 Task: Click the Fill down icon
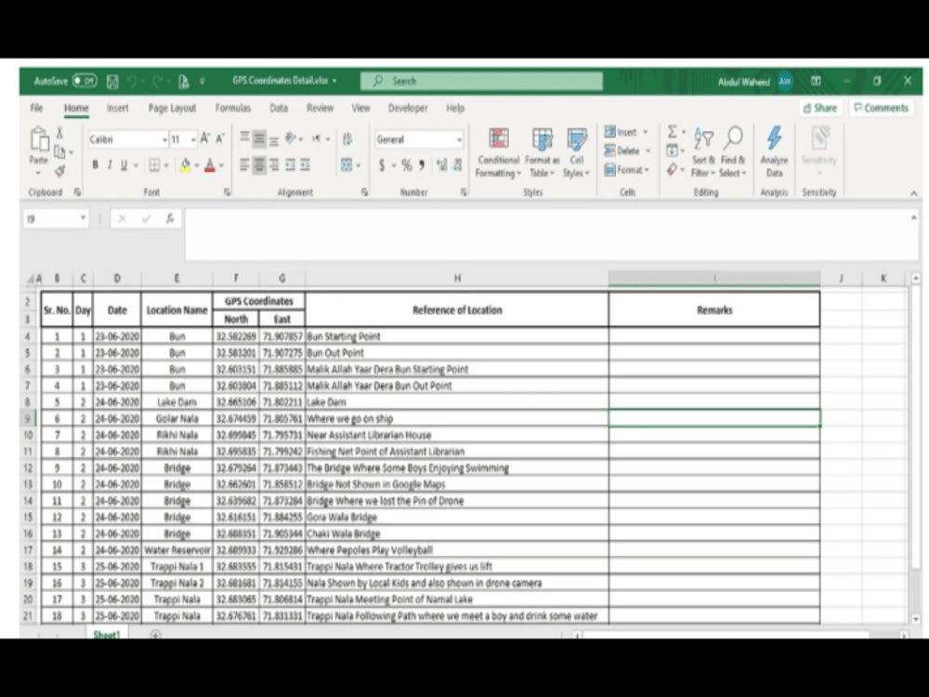coord(673,151)
